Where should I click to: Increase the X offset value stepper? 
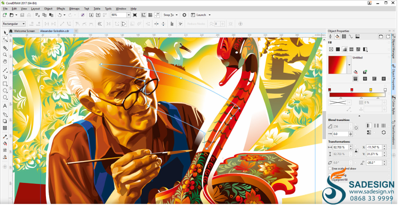coord(384,146)
